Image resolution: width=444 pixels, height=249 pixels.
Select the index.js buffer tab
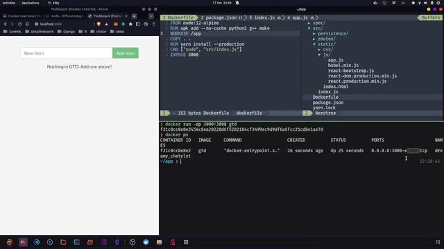pyautogui.click(x=265, y=17)
